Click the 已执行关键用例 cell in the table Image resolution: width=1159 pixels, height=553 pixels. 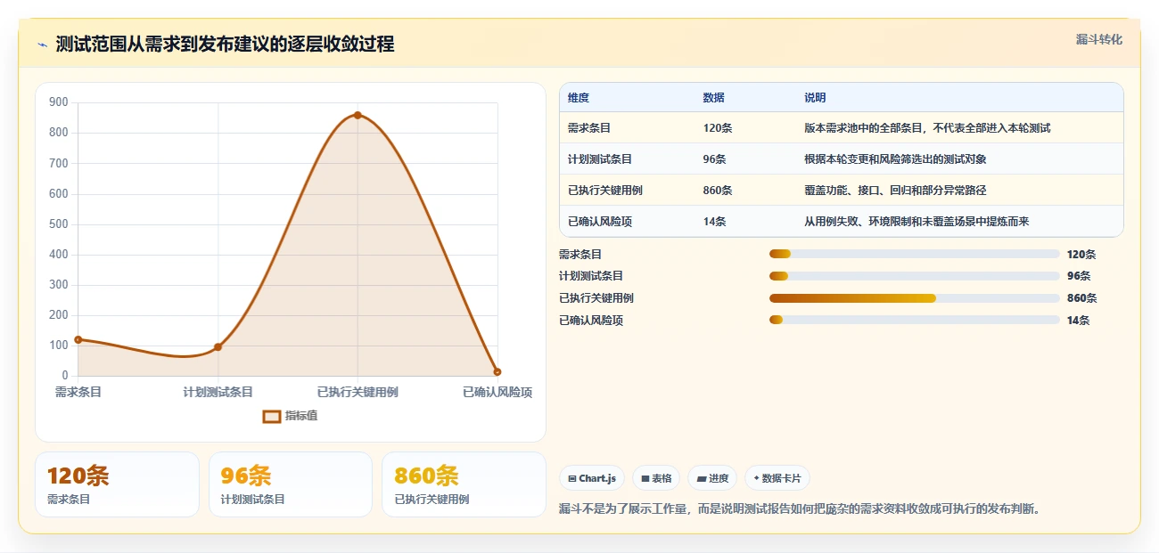(605, 191)
